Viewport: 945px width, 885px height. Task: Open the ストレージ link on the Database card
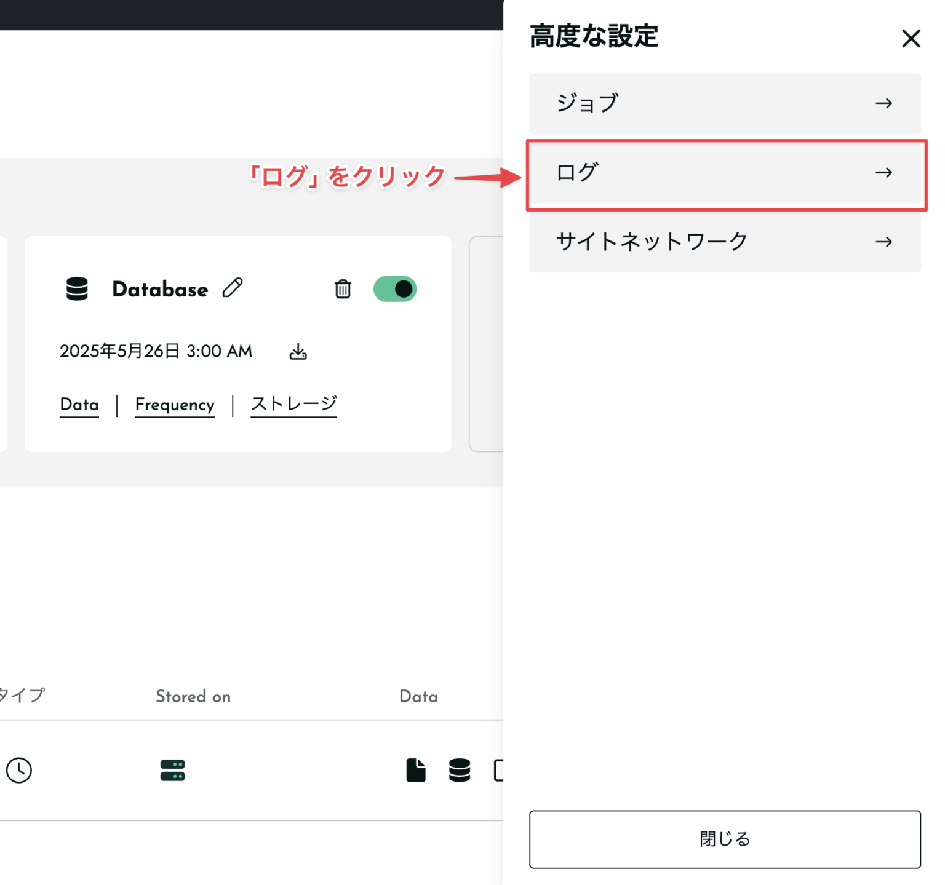(293, 404)
